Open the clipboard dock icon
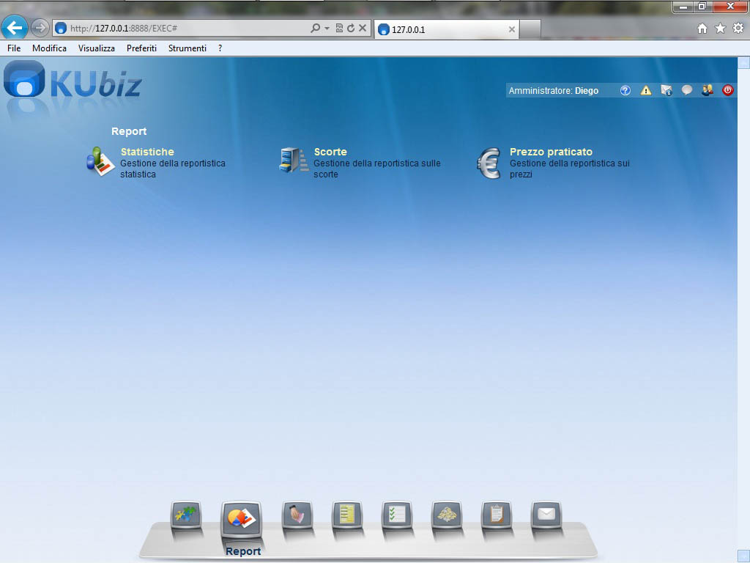This screenshot has height=563, width=750. 497,515
